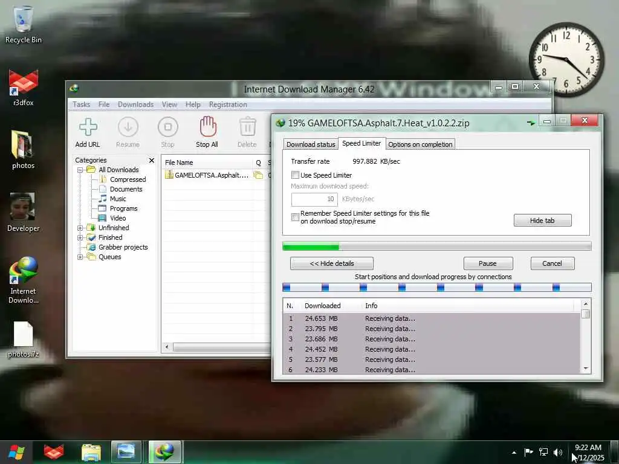The width and height of the screenshot is (619, 464).
Task: Expand the Finished tree node
Action: click(x=80, y=237)
